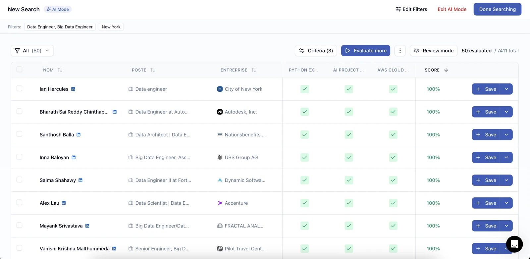Enable Review mode

click(x=434, y=51)
